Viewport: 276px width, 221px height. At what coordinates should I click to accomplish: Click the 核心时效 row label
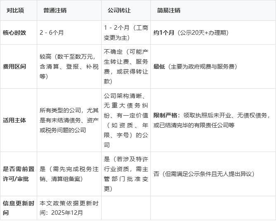click(x=19, y=33)
